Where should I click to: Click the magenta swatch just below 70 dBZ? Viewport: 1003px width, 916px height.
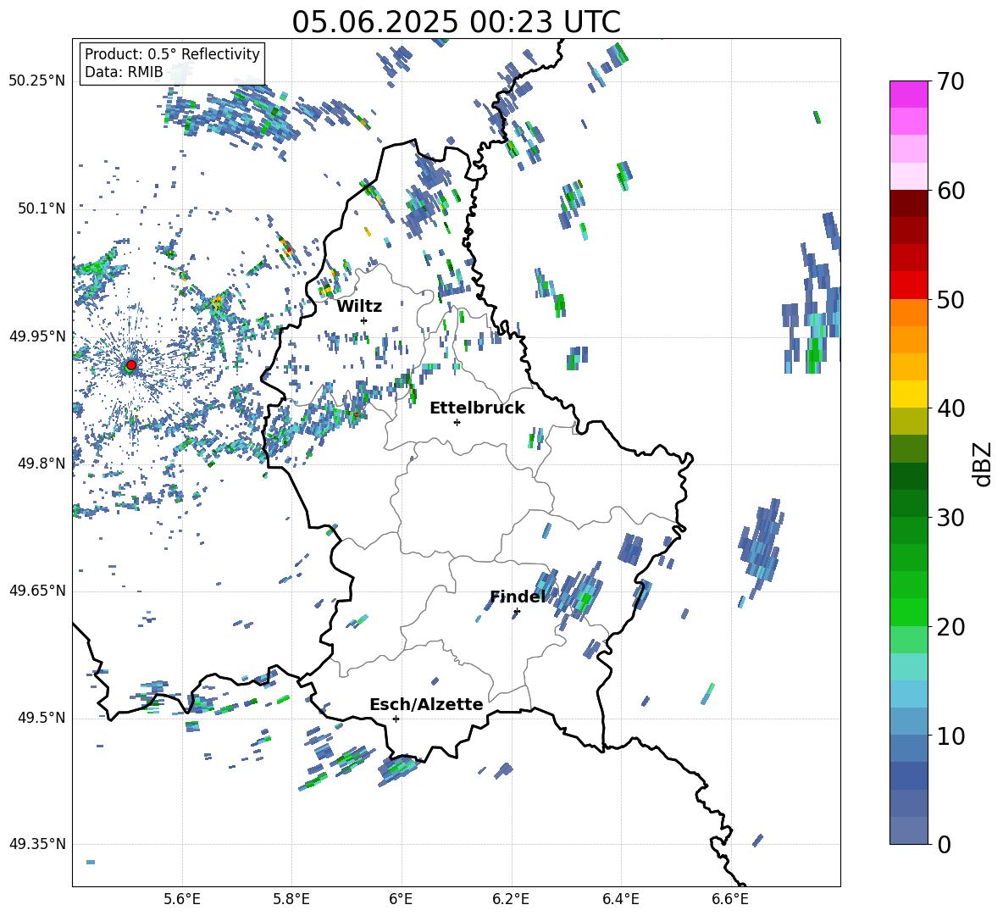908,95
